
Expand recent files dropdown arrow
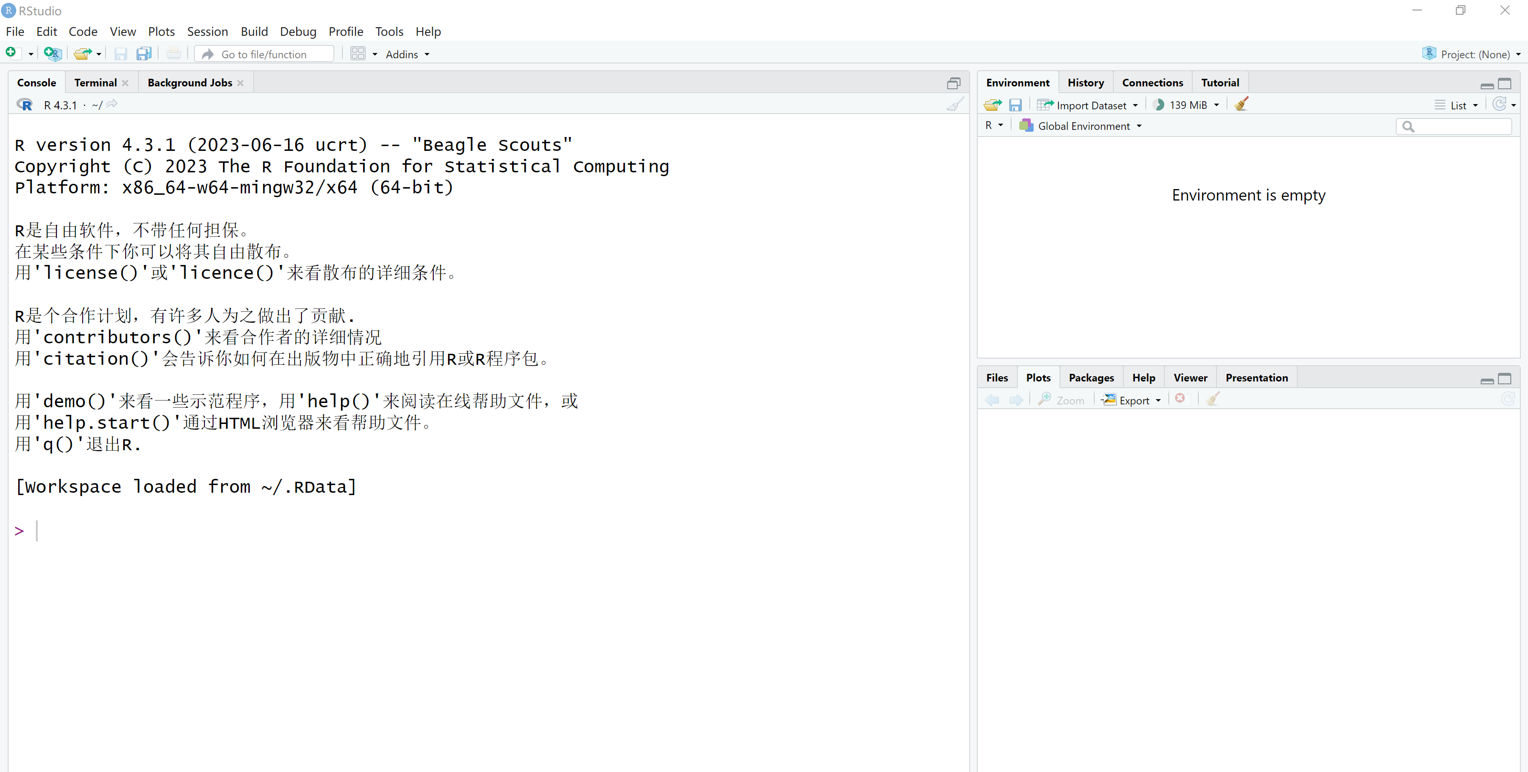[99, 54]
